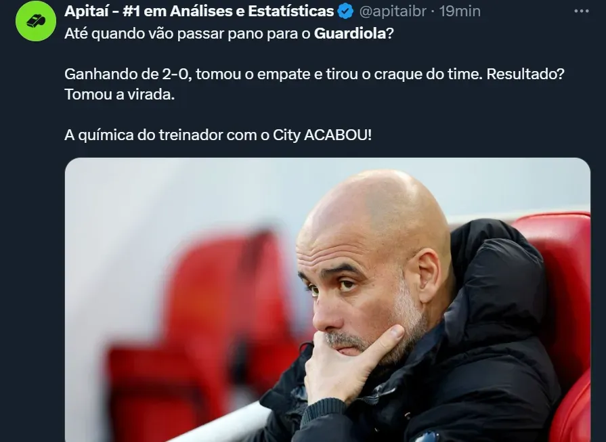Open the green whistle profile avatar

point(36,21)
